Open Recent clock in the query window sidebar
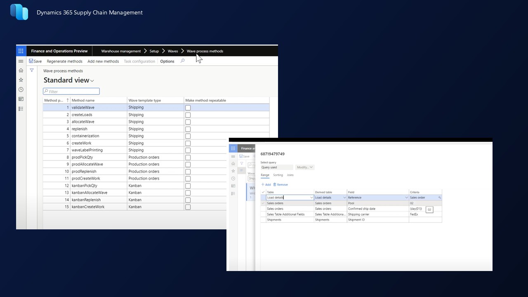The height and width of the screenshot is (297, 528). tap(233, 178)
